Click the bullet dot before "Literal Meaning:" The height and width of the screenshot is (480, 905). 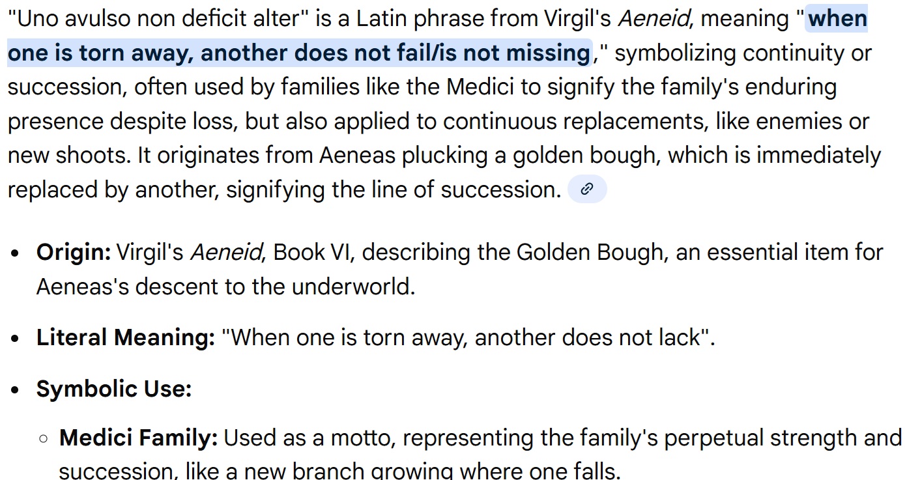pyautogui.click(x=16, y=338)
